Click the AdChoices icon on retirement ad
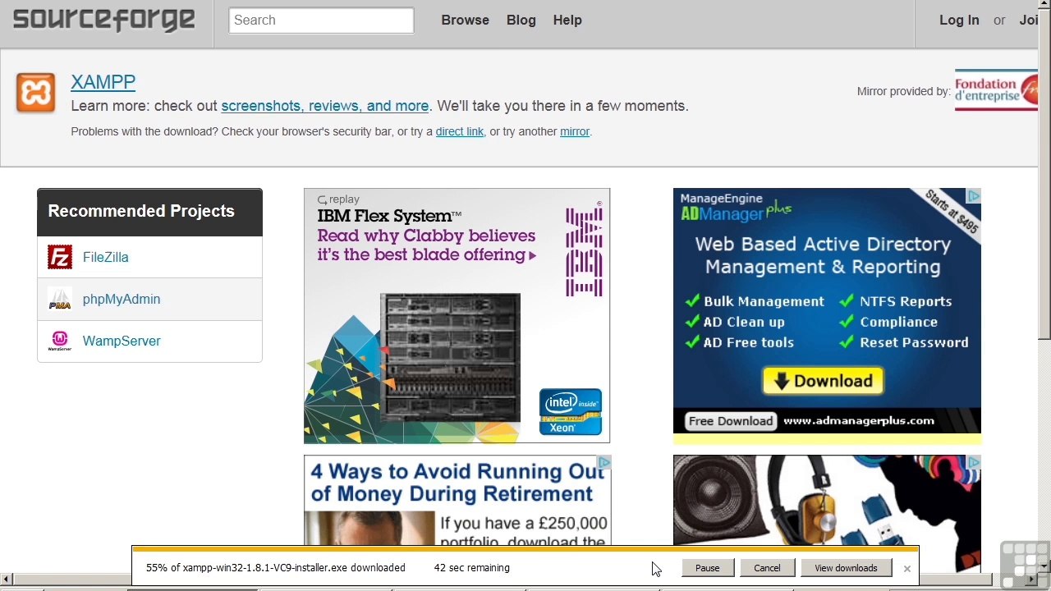1051x591 pixels. (604, 463)
